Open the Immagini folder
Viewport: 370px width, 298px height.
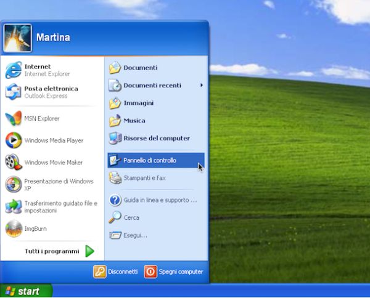(x=138, y=103)
